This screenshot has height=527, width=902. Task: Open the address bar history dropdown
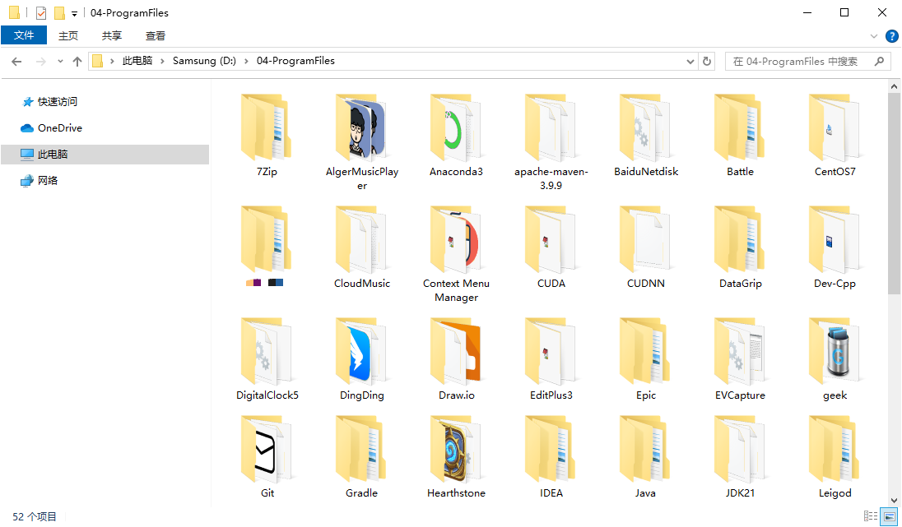click(690, 61)
